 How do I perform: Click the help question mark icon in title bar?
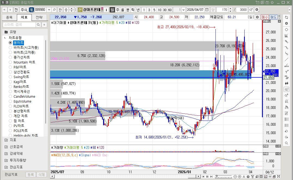[x=7, y=2]
